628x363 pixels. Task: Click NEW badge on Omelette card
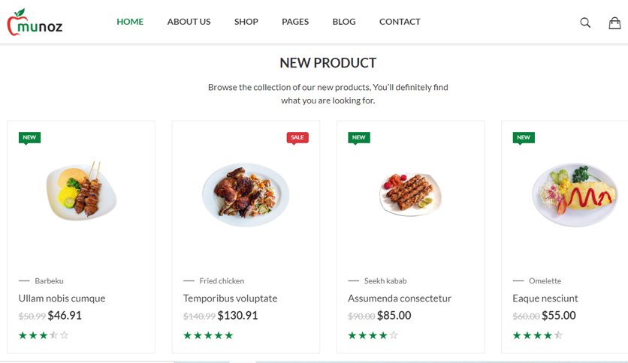524,137
